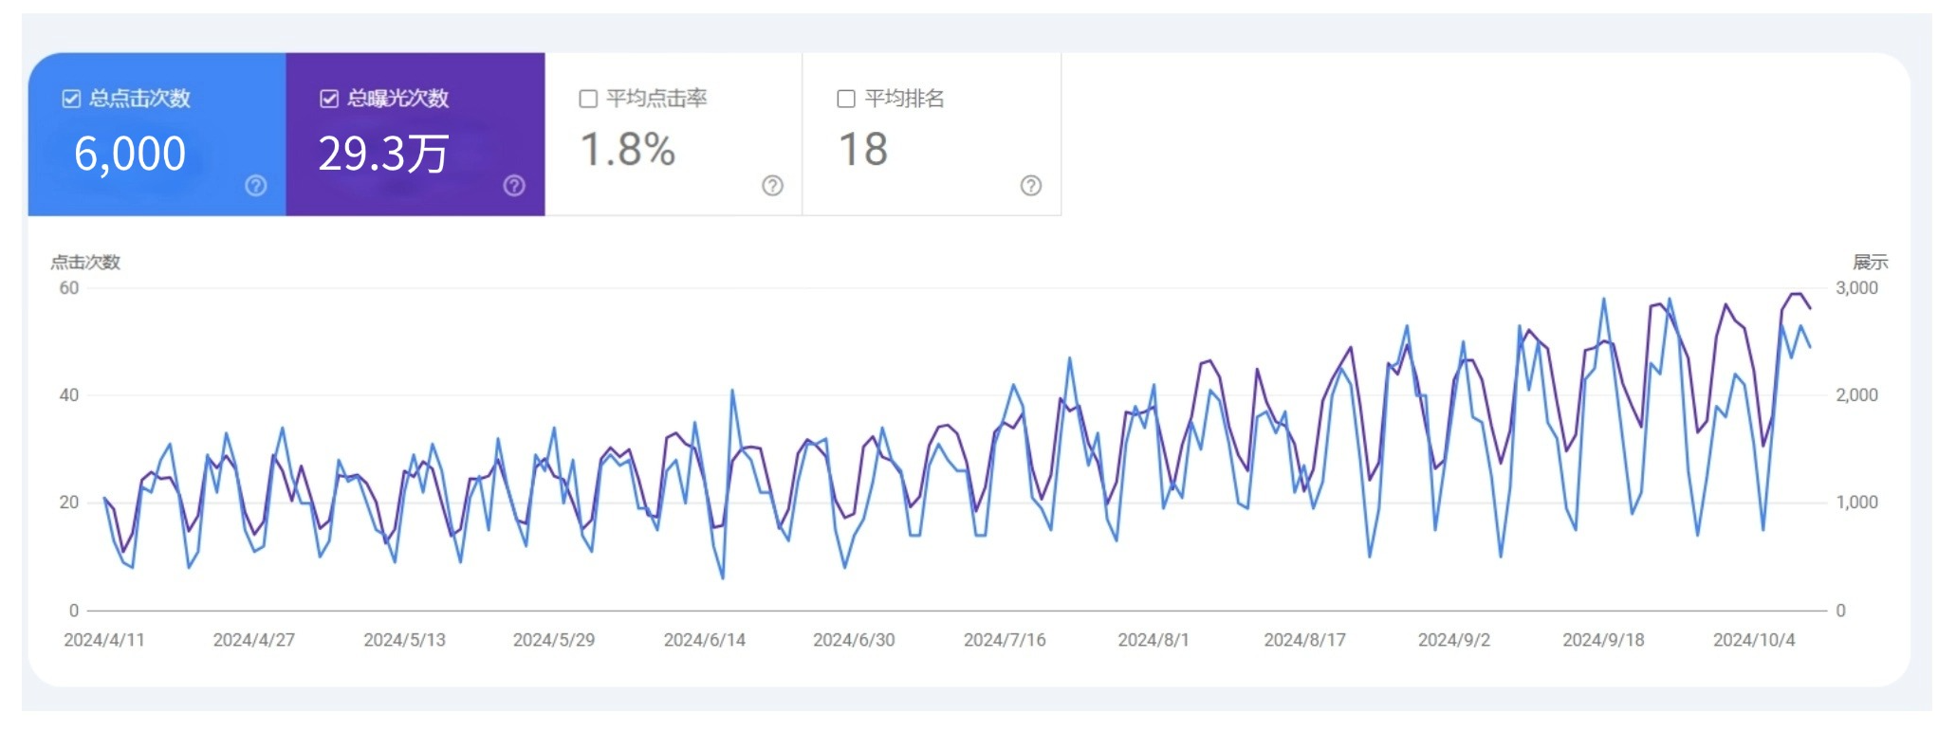
Task: Click the 40 value on clicks axis
Action: coord(69,395)
